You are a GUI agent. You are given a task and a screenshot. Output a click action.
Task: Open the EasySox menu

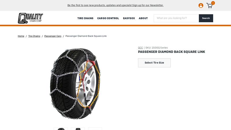pos(129,18)
